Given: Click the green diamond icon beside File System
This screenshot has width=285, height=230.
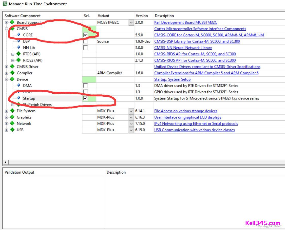Looking at the screenshot, I should point(12,111).
